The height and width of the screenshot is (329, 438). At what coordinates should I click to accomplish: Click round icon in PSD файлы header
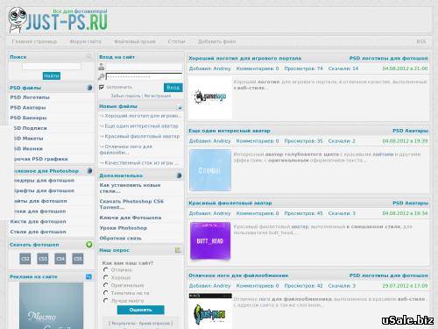tap(89, 88)
